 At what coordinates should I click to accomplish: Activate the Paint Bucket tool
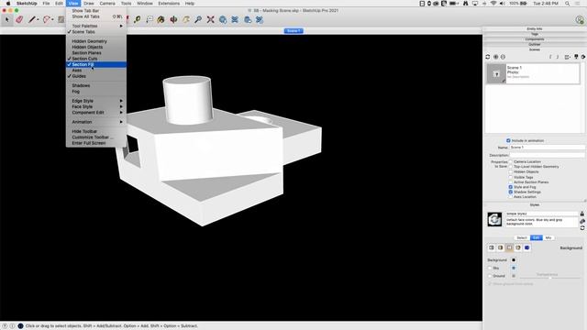coord(161,19)
